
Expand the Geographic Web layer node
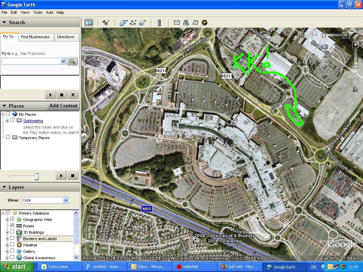pos(7,220)
